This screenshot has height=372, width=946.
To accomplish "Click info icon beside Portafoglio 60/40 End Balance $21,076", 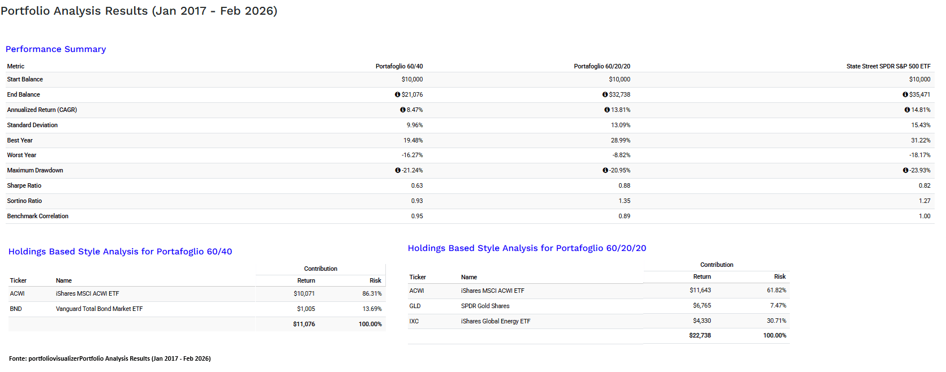I will click(x=397, y=95).
